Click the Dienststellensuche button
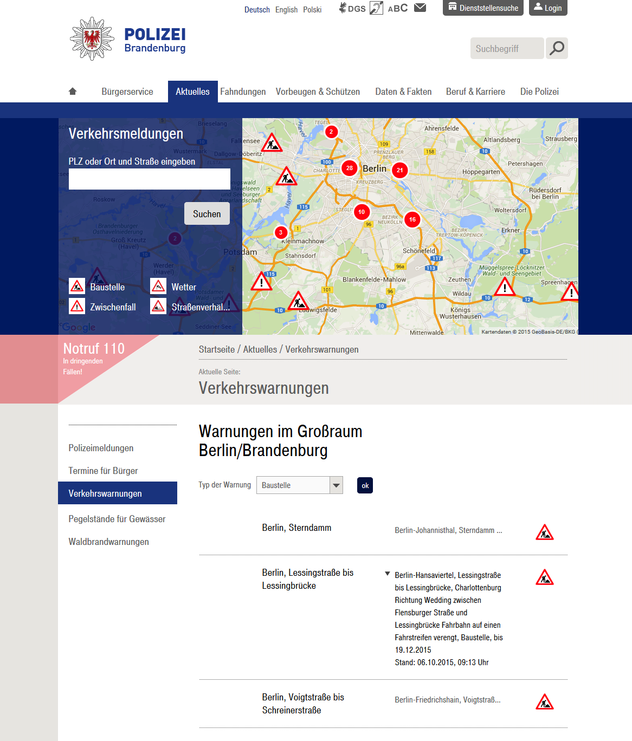The width and height of the screenshot is (632, 741). point(483,8)
